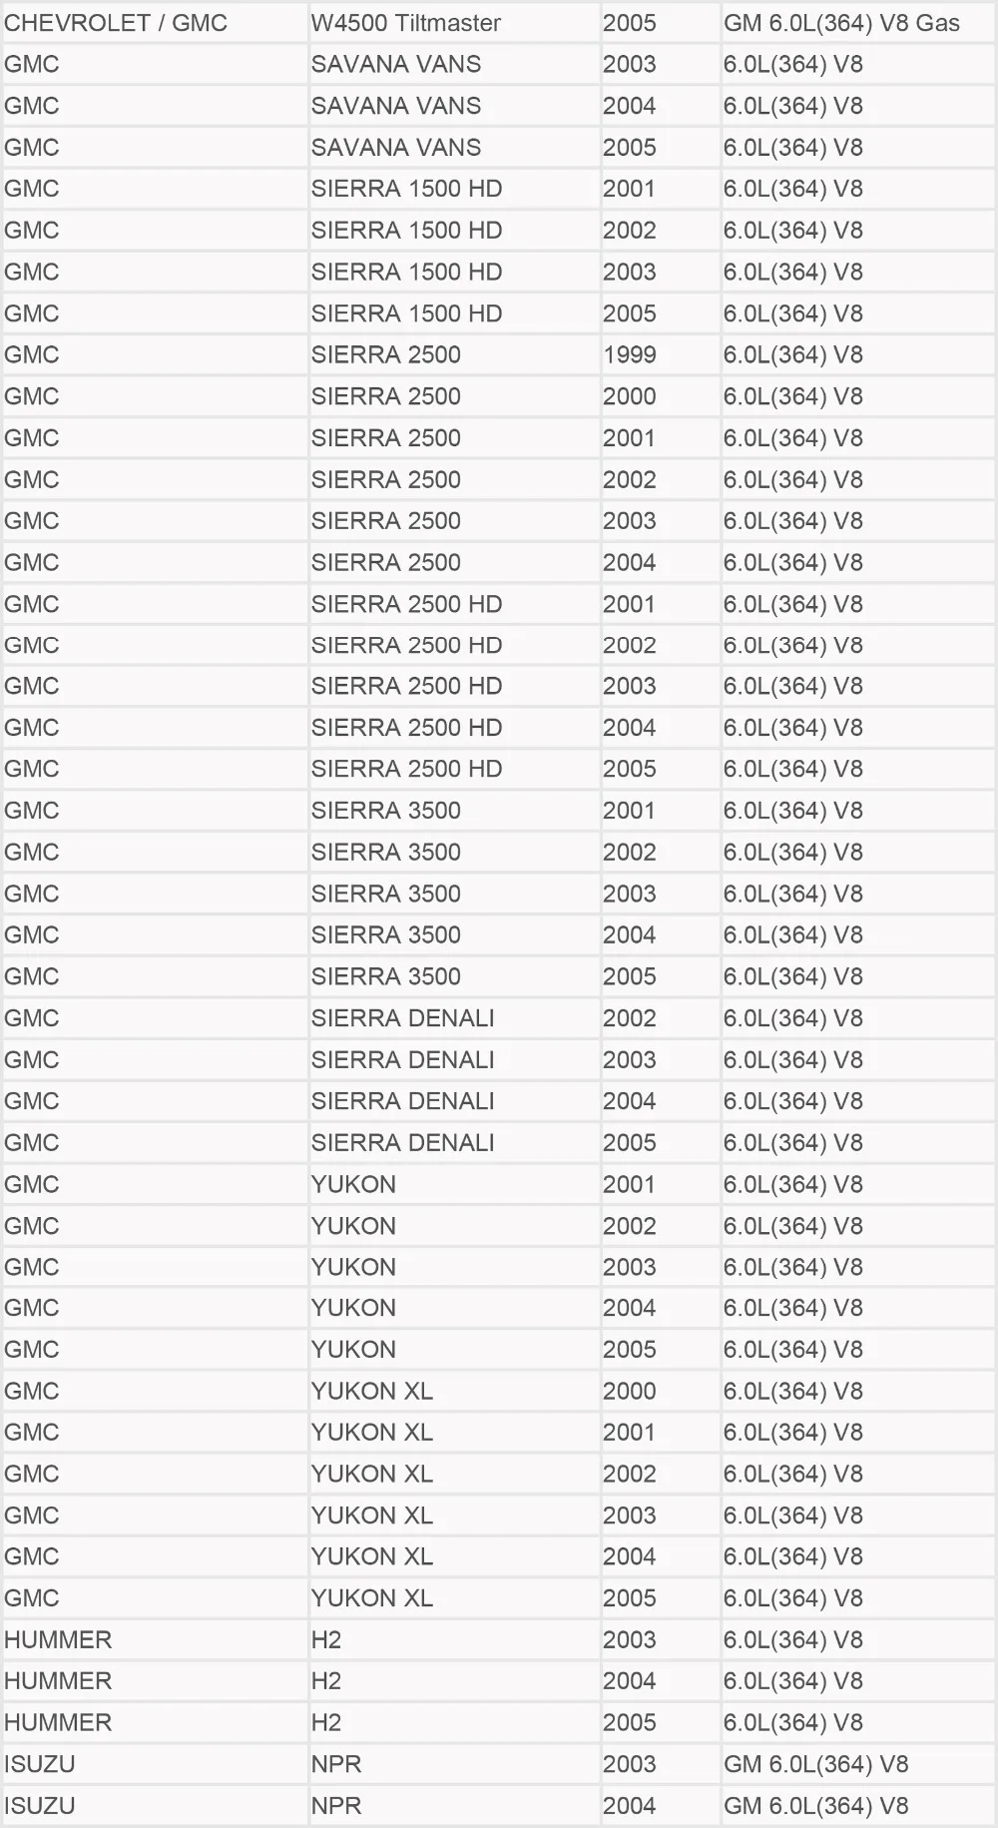Viewport: 998px width, 1828px height.
Task: Select the H2 model cell for 2005
Action: pyautogui.click(x=454, y=1722)
